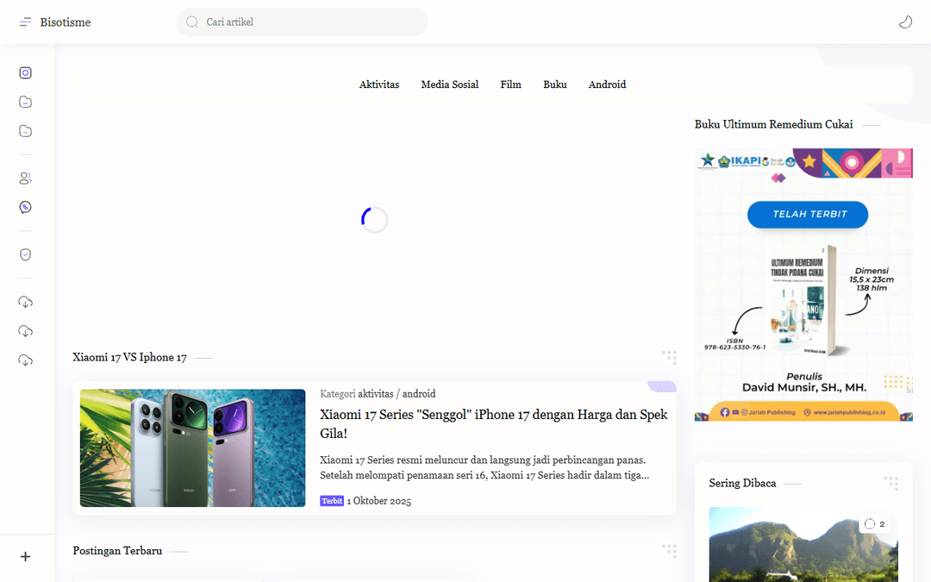
Task: Click the dots grid icon in Sering Dibaca
Action: tap(890, 483)
